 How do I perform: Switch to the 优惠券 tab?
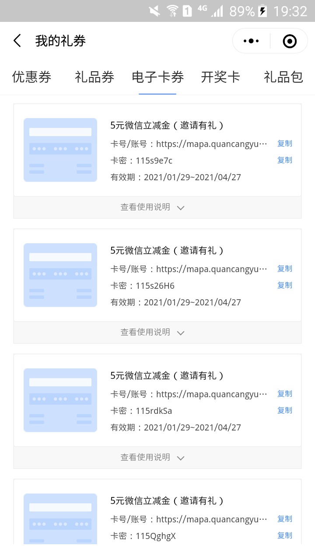(x=31, y=77)
